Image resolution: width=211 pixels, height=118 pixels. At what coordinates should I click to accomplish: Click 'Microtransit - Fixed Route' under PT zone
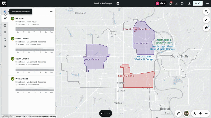pyautogui.click(x=26, y=22)
